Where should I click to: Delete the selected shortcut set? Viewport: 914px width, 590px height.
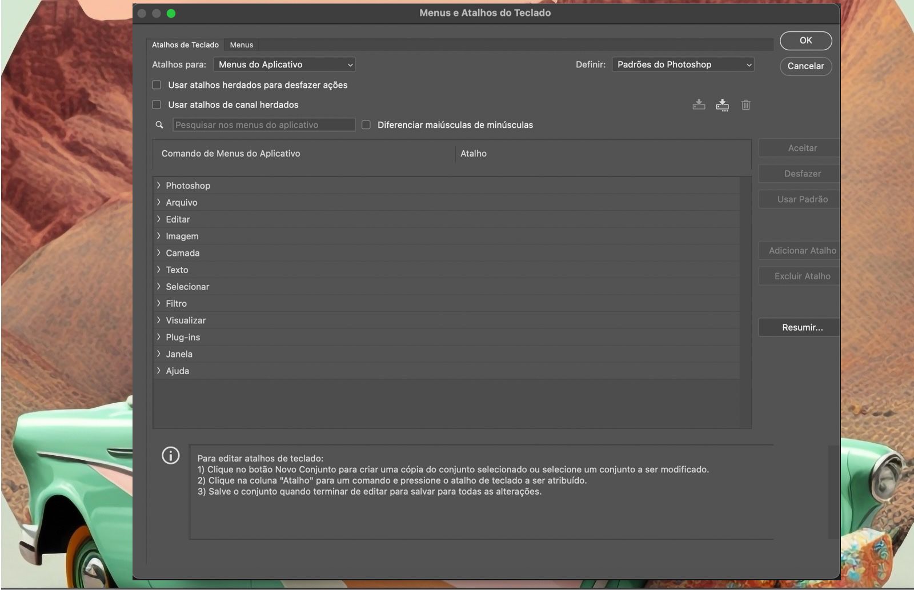point(745,105)
